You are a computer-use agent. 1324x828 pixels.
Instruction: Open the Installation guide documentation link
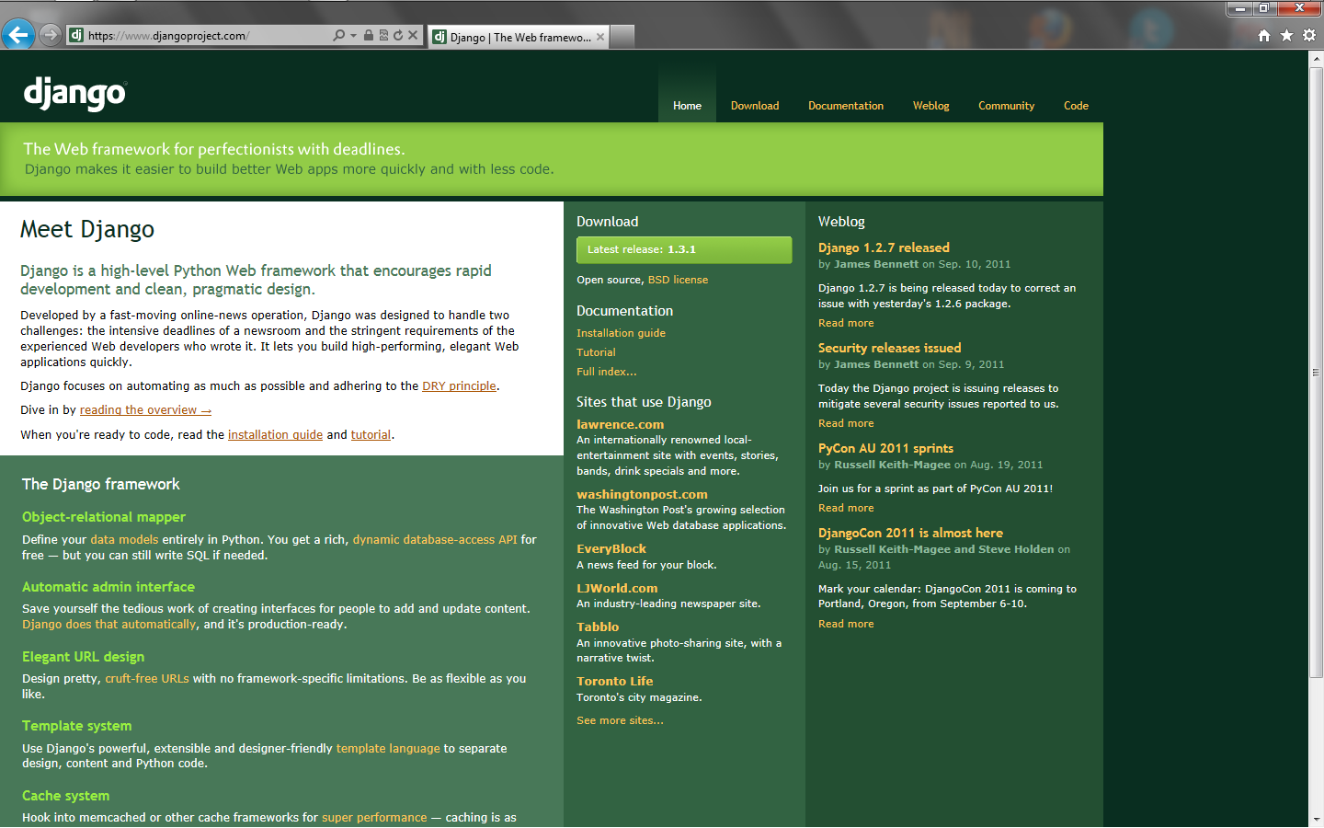pyautogui.click(x=621, y=333)
